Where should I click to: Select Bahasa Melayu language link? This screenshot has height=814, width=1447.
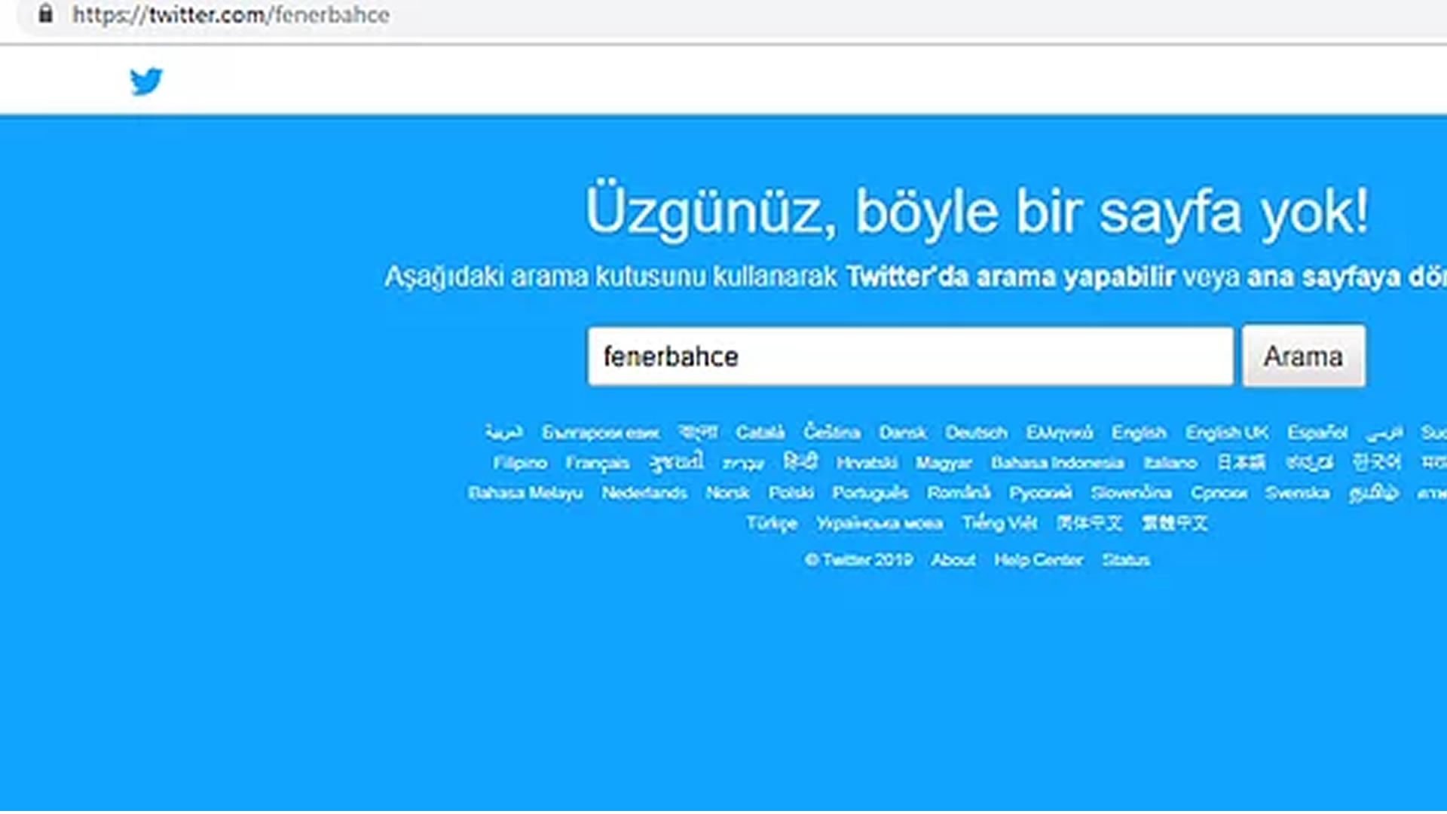point(525,493)
